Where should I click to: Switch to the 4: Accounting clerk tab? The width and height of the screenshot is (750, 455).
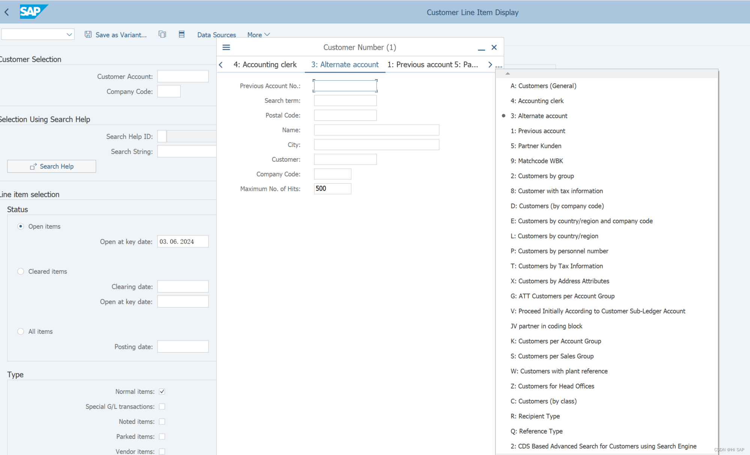click(265, 65)
